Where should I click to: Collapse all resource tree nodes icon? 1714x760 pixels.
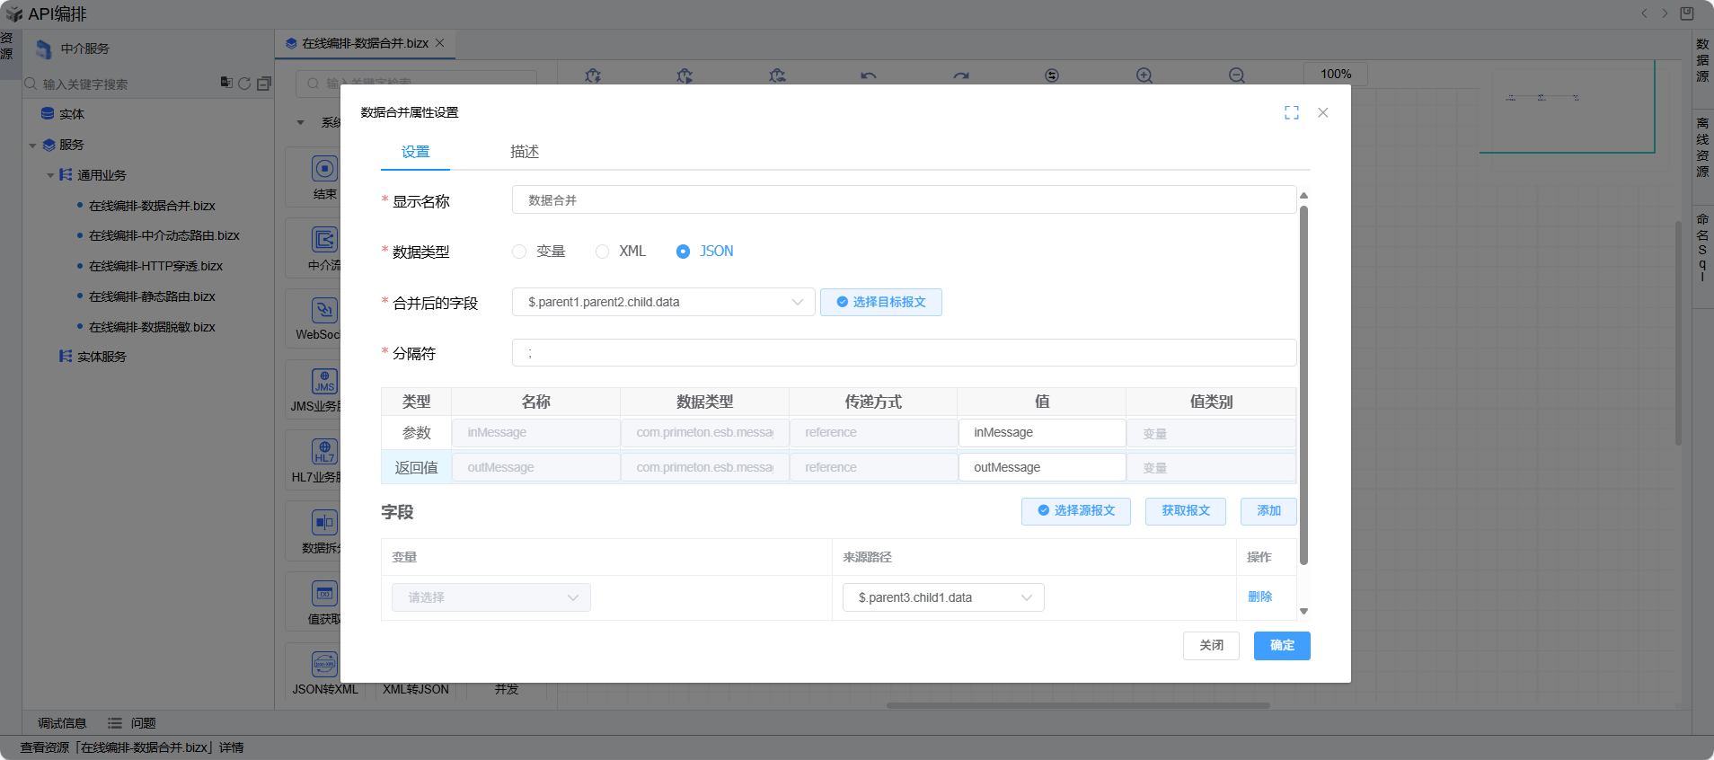[263, 84]
